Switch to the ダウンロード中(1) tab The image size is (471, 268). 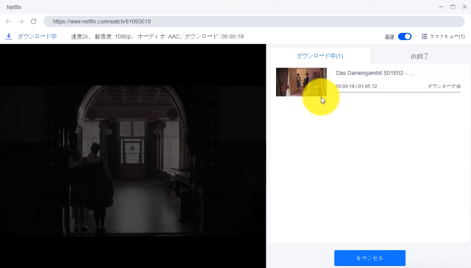(x=320, y=56)
